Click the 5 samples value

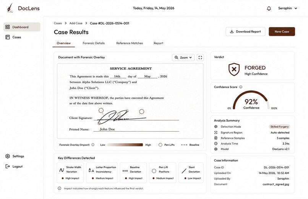(283, 138)
